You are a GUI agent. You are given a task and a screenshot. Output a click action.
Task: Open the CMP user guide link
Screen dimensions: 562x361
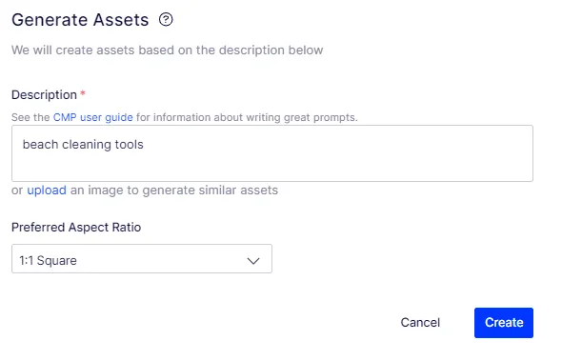tap(92, 117)
